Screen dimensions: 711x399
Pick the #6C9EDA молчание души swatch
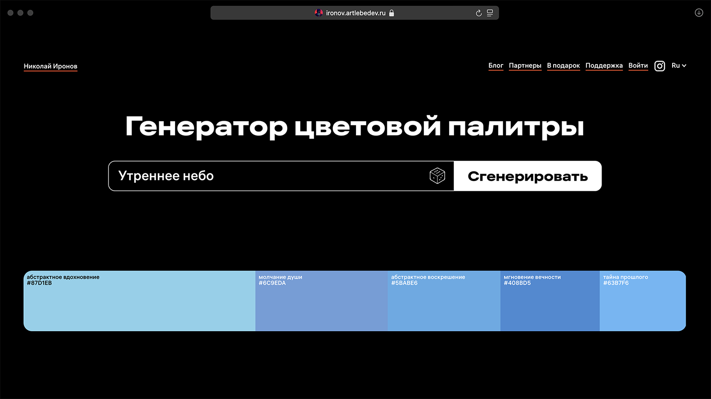321,301
